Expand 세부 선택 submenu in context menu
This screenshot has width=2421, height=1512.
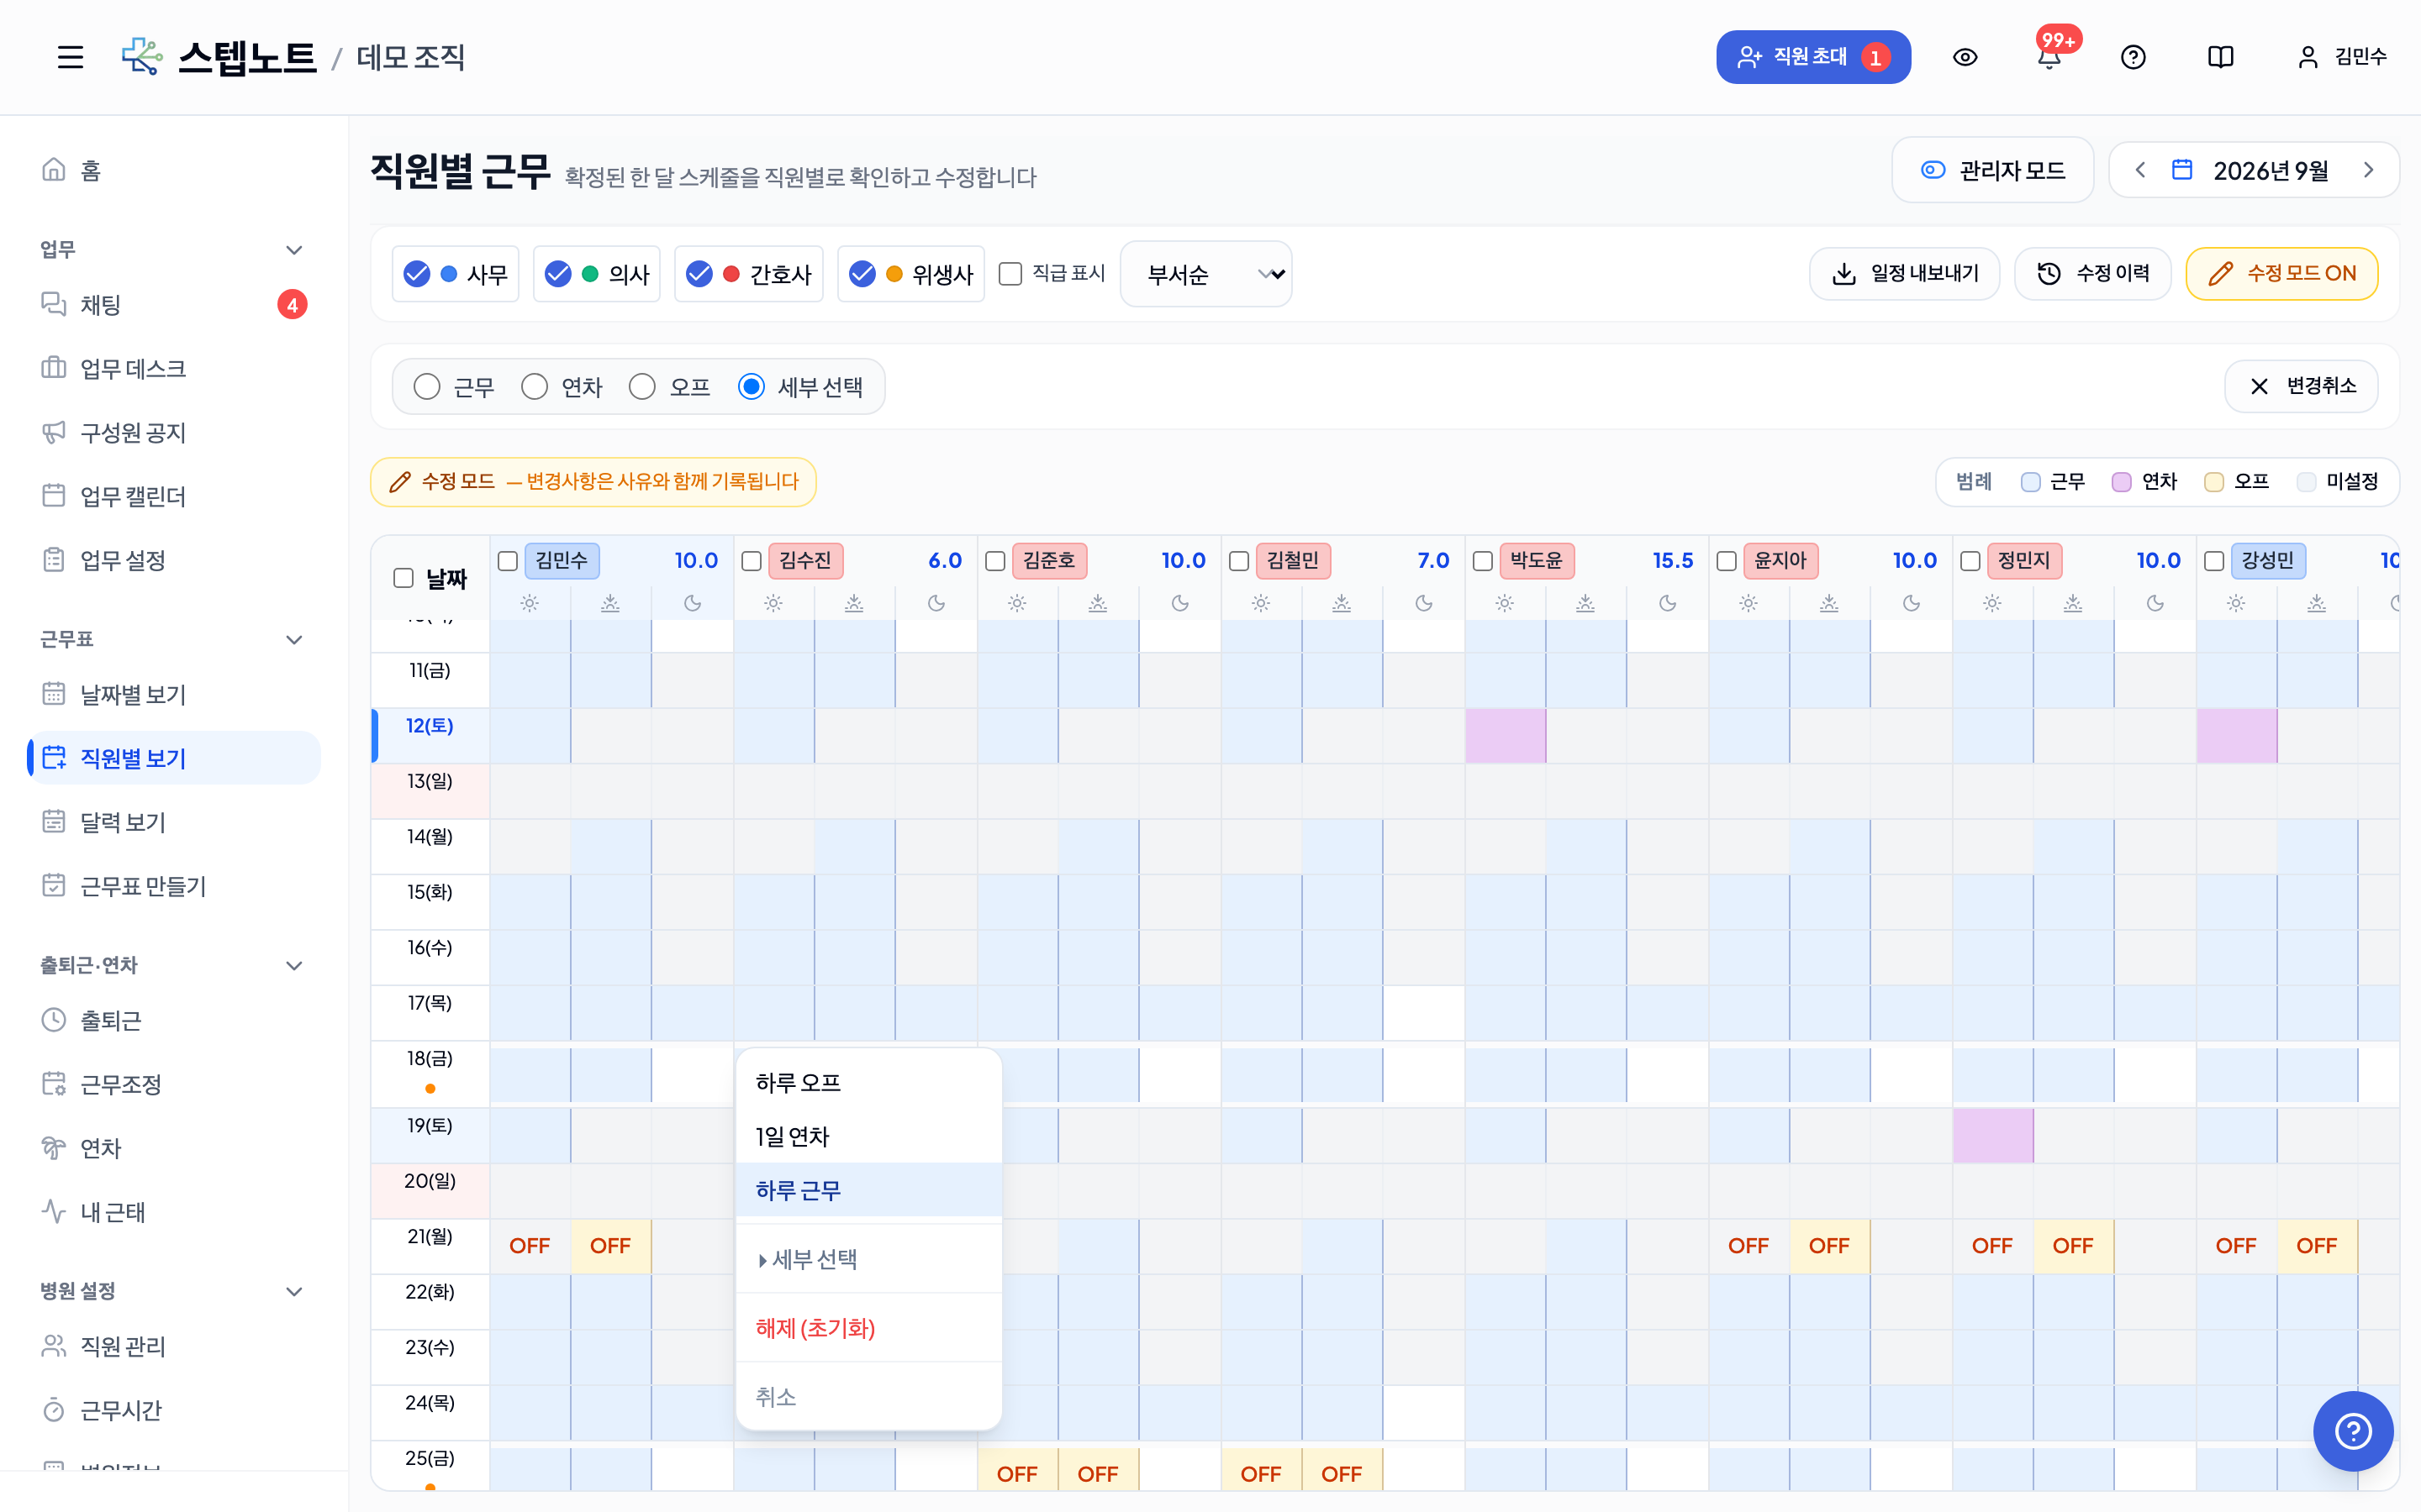click(x=868, y=1260)
